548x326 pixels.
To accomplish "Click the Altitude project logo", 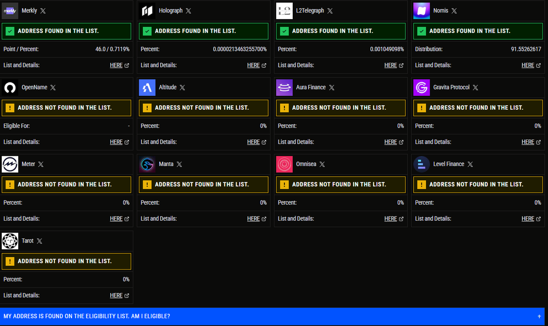I will coord(147,87).
